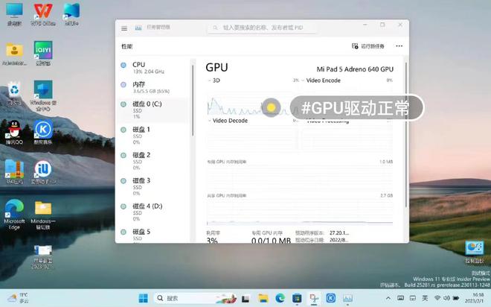Open the three-dots more options menu
This screenshot has height=307, width=491.
(399, 46)
